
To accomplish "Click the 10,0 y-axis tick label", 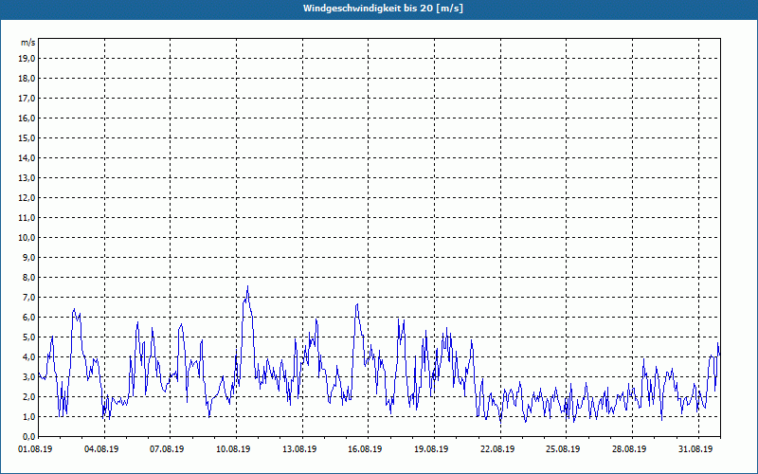I will pos(27,237).
